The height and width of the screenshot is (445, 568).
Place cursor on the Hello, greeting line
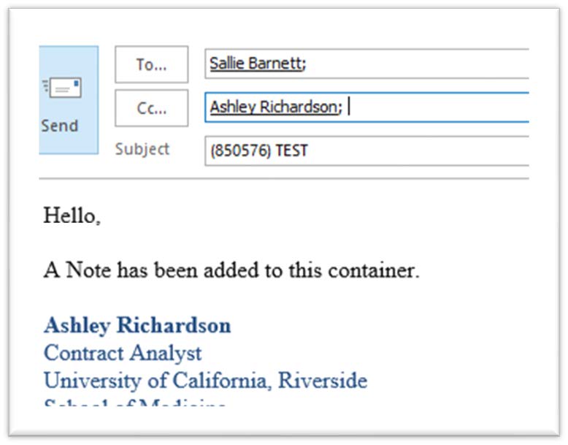click(x=72, y=216)
